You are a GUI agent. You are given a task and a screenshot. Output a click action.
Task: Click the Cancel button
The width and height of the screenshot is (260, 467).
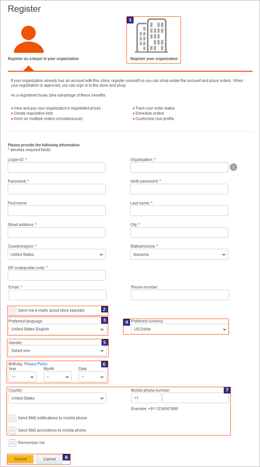[x=49, y=459]
